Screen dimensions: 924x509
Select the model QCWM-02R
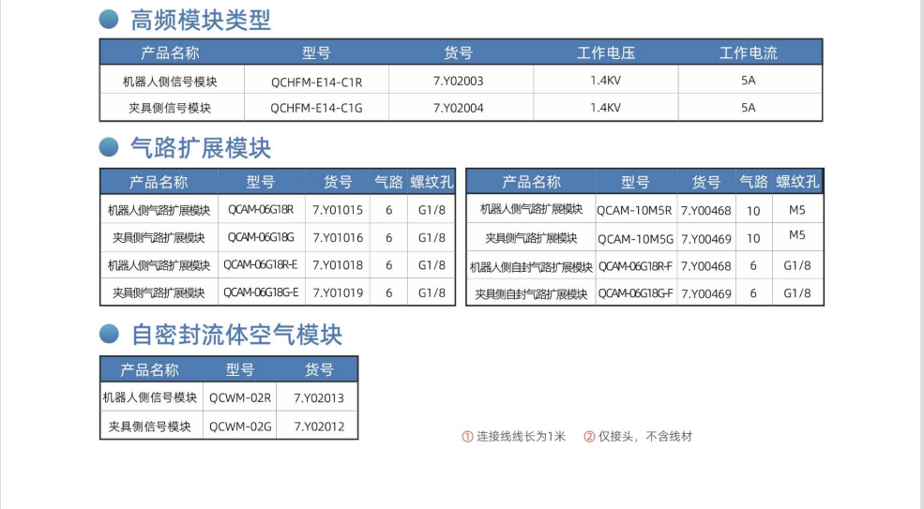pyautogui.click(x=240, y=397)
